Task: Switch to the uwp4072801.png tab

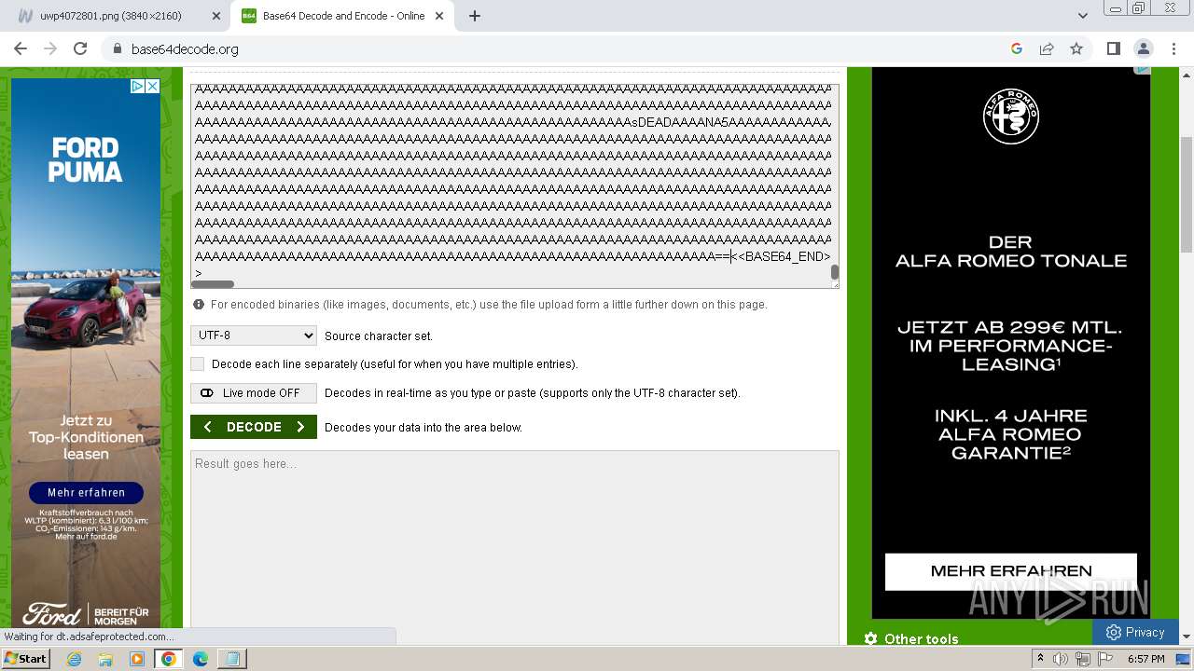Action: [118, 16]
